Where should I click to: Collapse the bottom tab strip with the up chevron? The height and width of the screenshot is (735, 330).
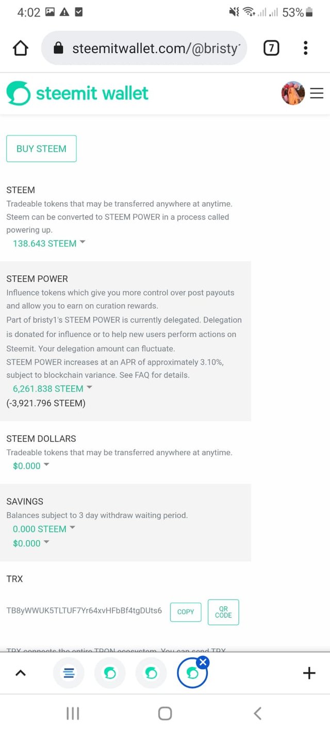(x=20, y=673)
